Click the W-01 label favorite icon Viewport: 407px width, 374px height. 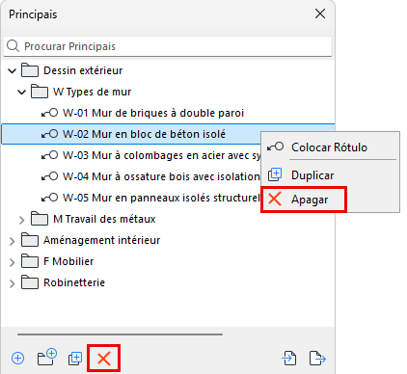coord(50,113)
